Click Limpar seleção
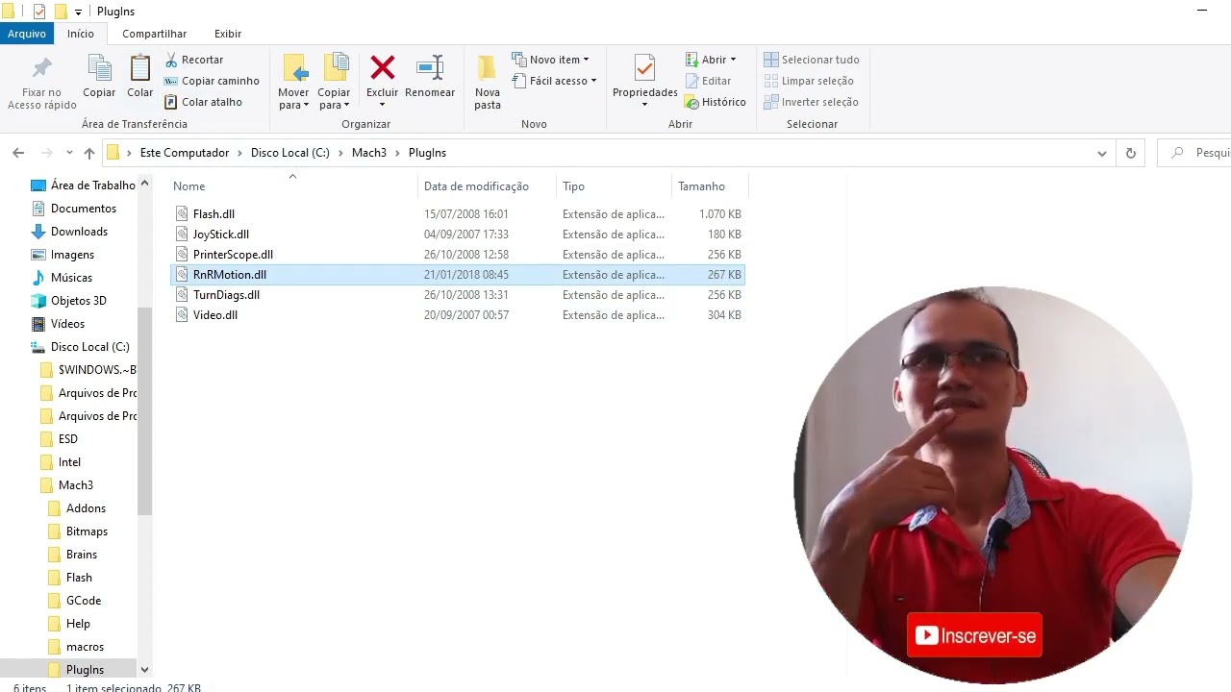This screenshot has height=692, width=1231. click(809, 81)
